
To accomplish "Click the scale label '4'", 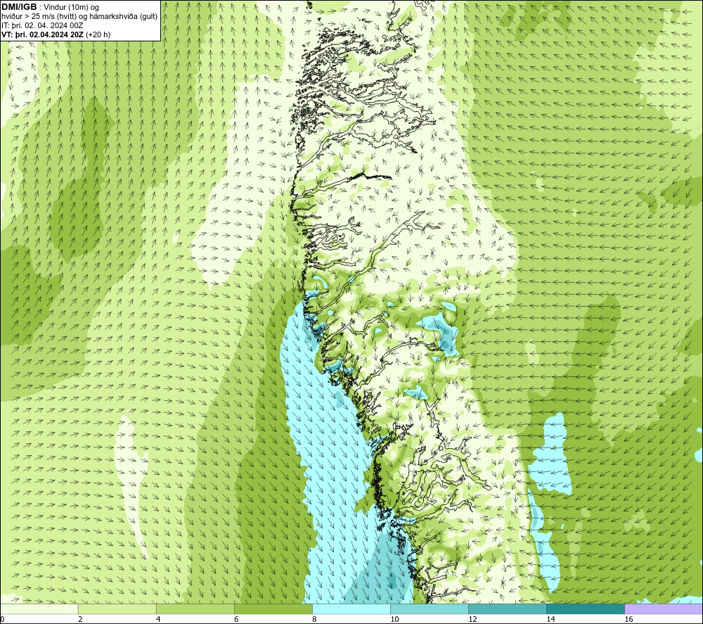I will (x=158, y=619).
